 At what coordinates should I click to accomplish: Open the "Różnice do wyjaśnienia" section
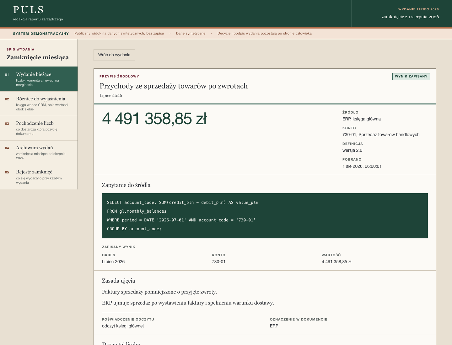coord(39,103)
